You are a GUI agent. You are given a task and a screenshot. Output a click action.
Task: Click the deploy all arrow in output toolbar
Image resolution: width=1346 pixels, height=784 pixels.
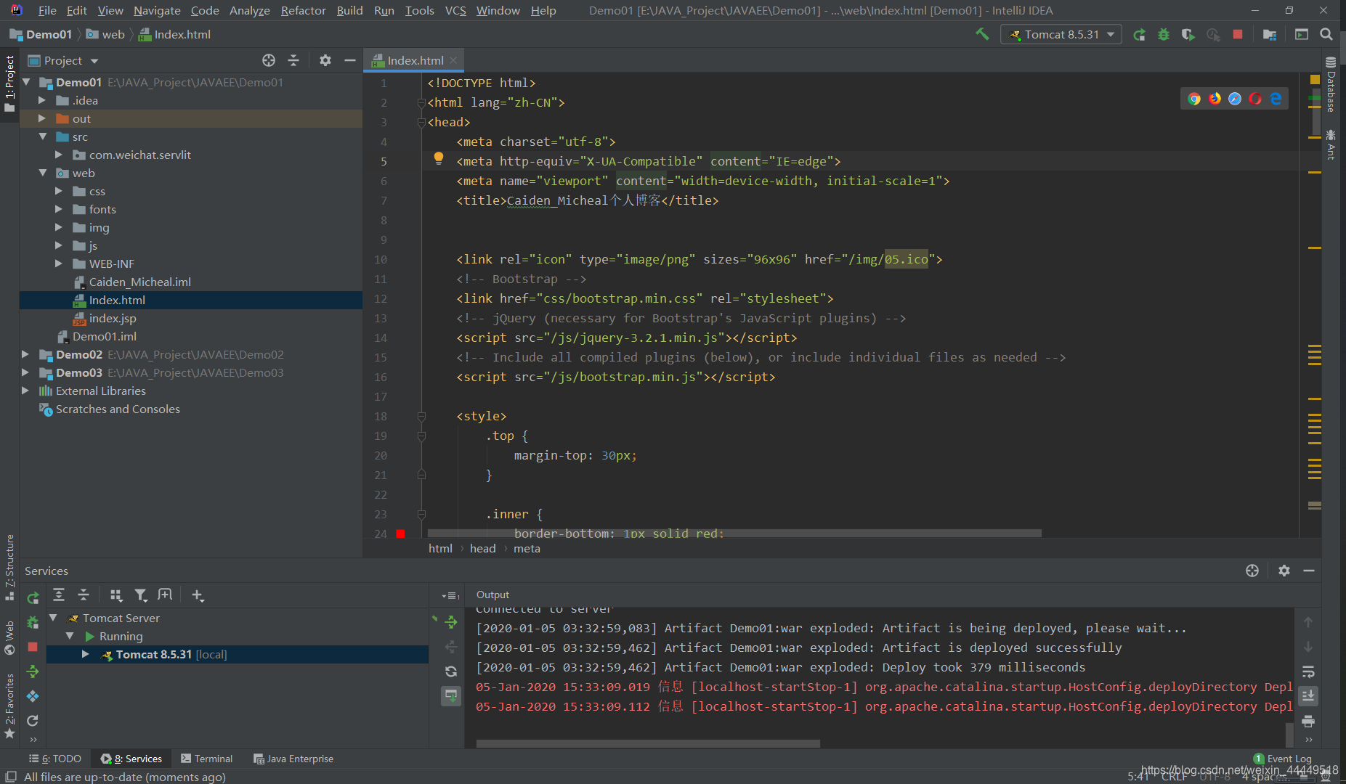tap(450, 622)
